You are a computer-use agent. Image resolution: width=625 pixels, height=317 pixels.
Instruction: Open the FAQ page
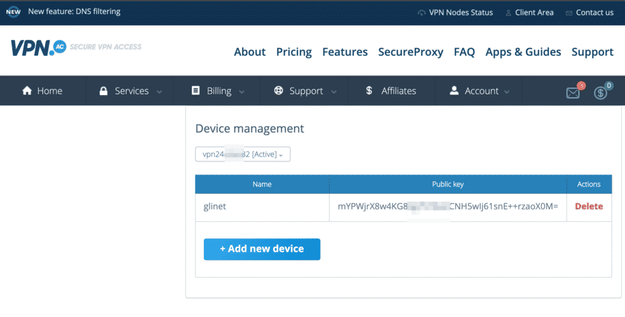464,52
